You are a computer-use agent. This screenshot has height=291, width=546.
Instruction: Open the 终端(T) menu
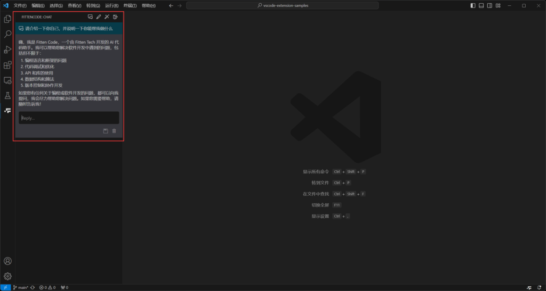tap(130, 5)
